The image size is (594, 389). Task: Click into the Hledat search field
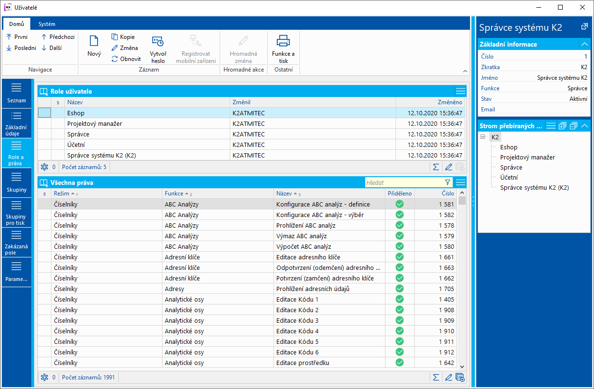point(404,182)
